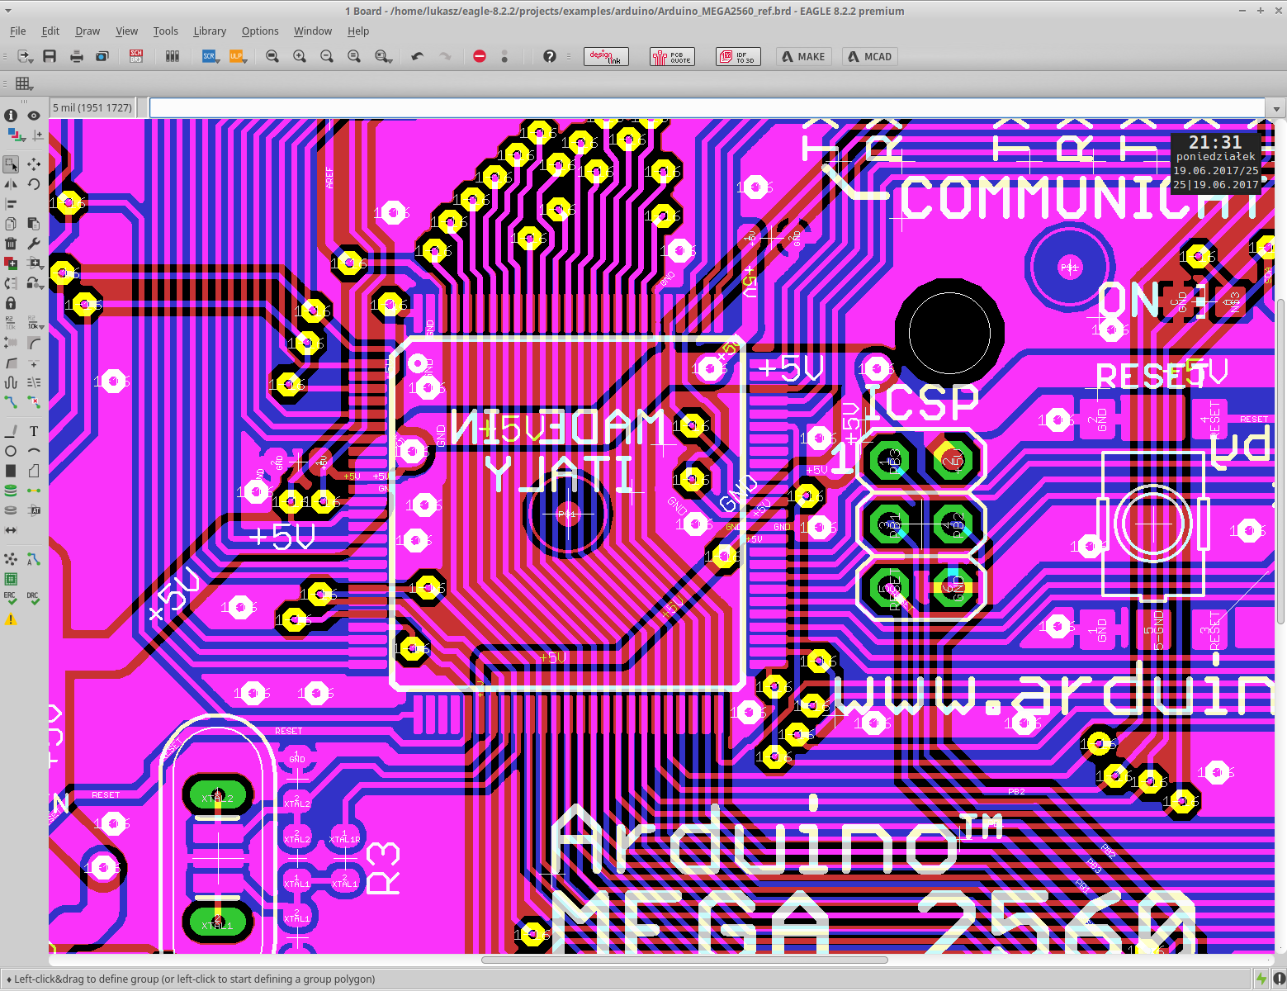Run the Autorouter tool

(x=34, y=560)
